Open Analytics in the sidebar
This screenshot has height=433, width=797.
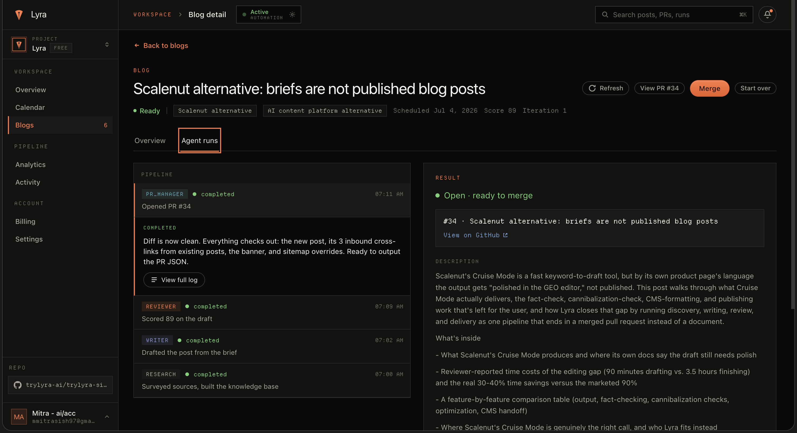point(30,165)
